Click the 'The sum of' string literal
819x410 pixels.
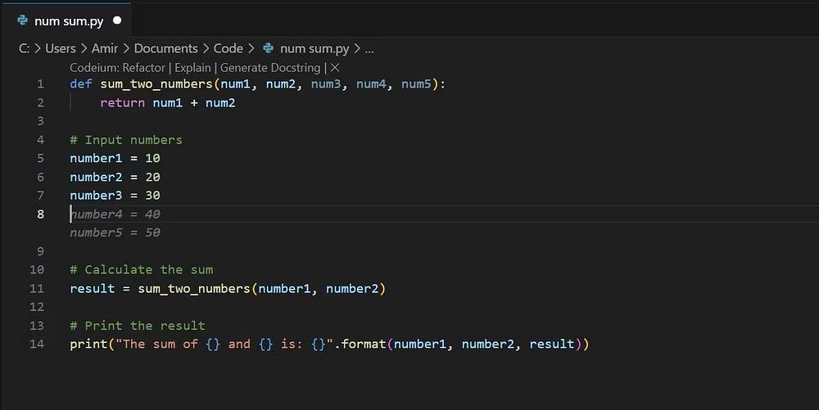pyautogui.click(x=224, y=344)
